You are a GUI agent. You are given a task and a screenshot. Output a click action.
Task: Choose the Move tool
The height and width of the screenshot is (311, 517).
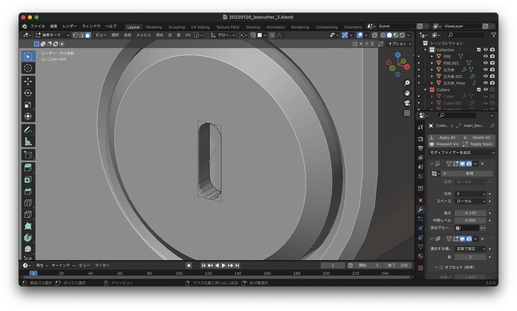tap(28, 81)
